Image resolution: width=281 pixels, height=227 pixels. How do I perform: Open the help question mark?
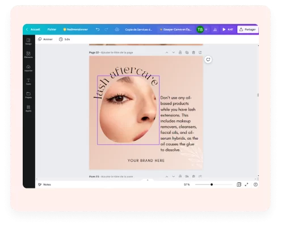(255, 184)
